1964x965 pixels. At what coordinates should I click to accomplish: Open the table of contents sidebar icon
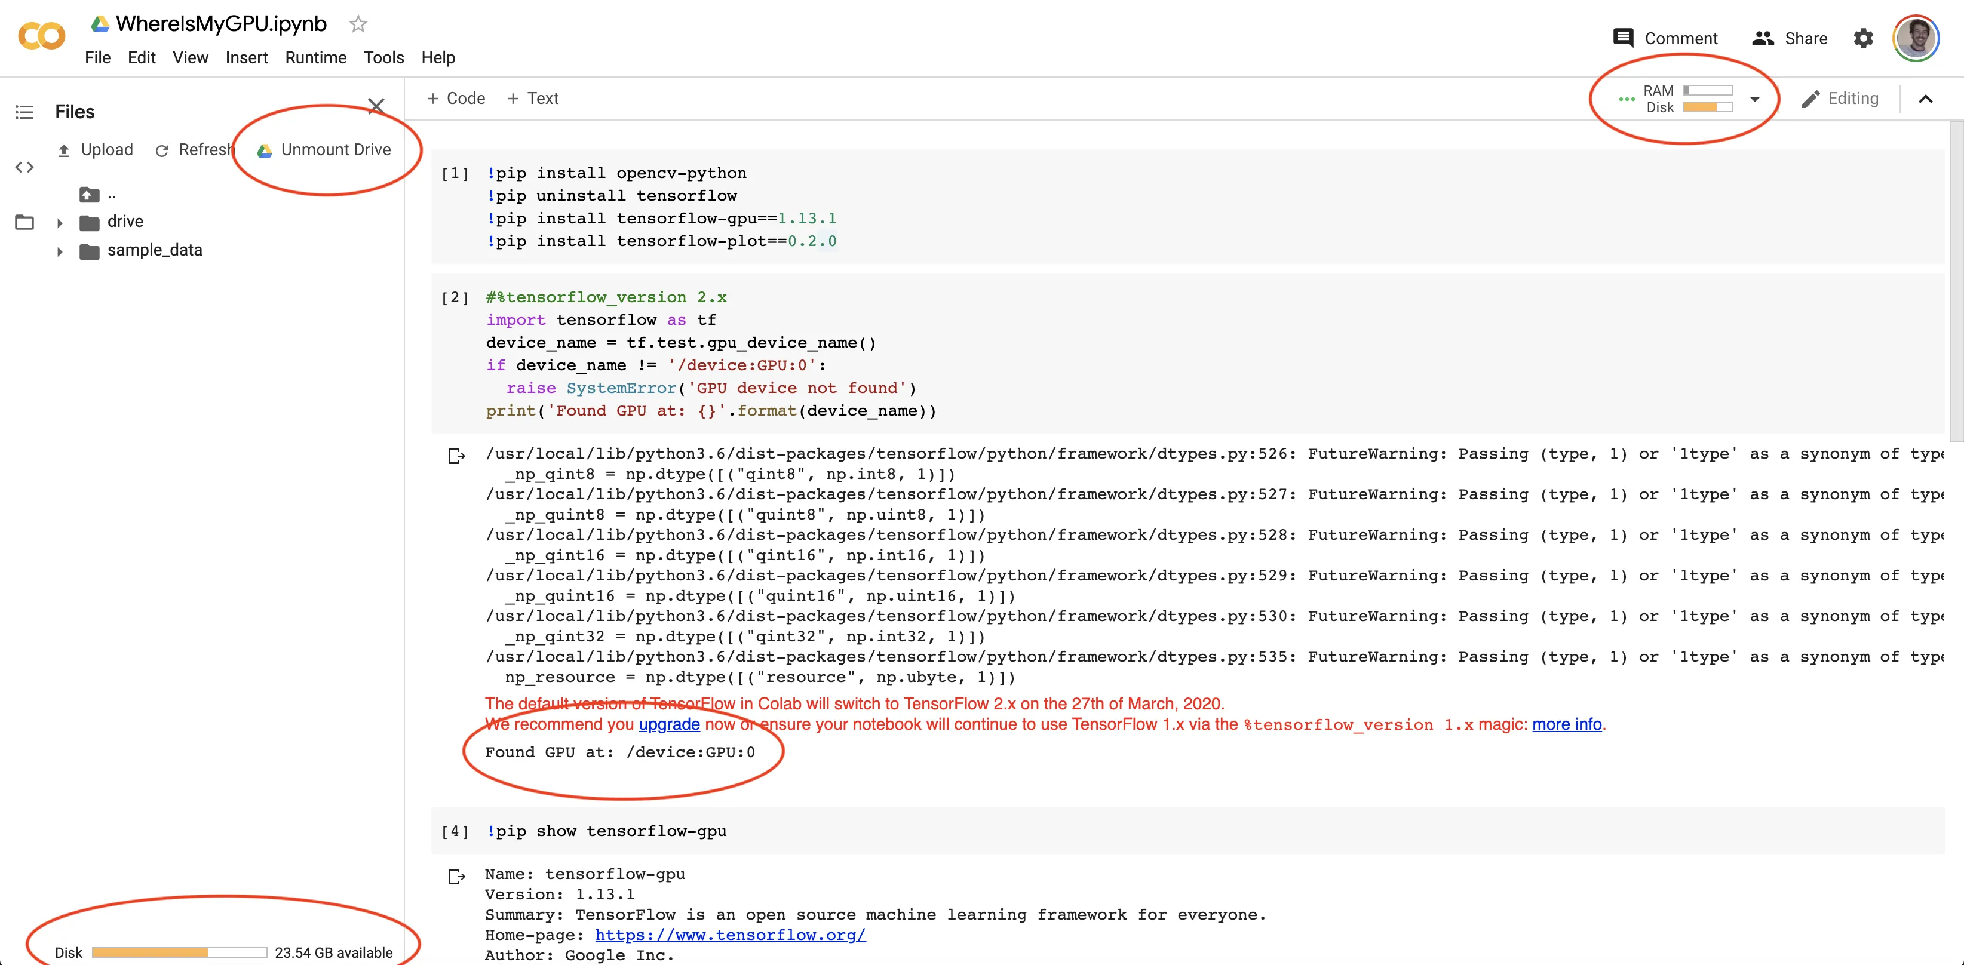point(24,112)
